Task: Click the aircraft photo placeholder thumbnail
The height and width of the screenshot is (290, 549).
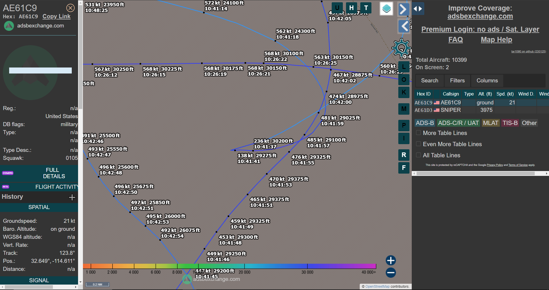Action: (x=30, y=72)
